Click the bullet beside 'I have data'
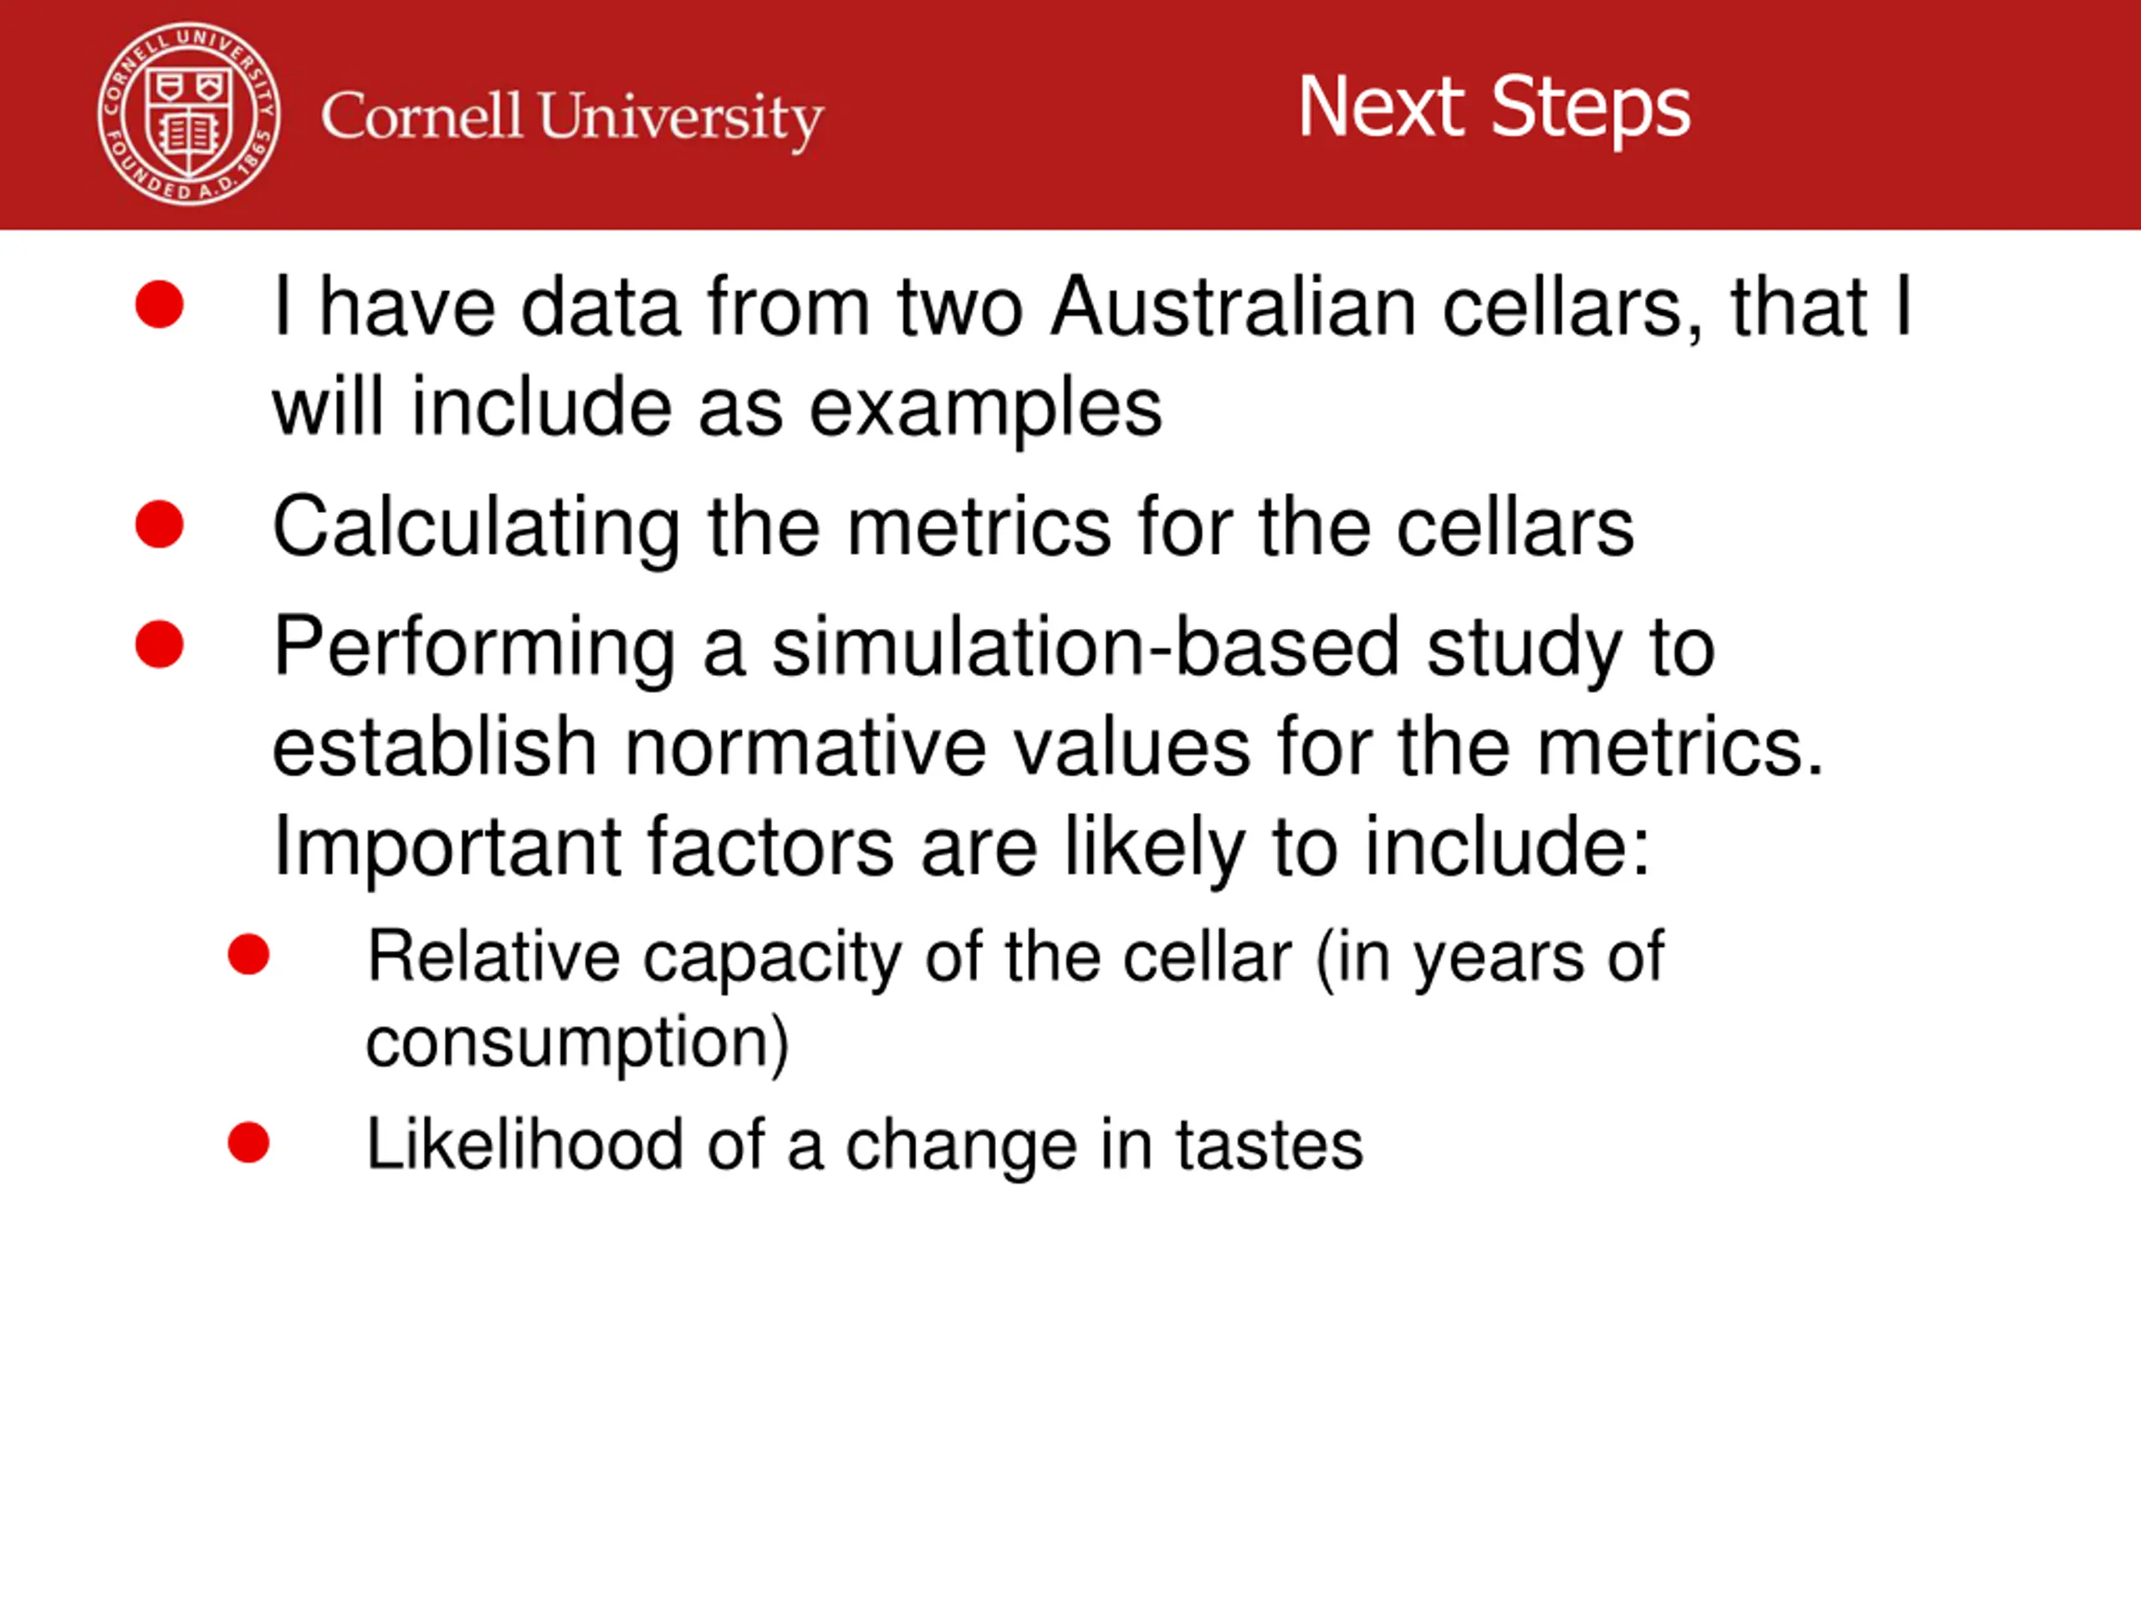This screenshot has width=2141, height=1606. click(x=160, y=305)
